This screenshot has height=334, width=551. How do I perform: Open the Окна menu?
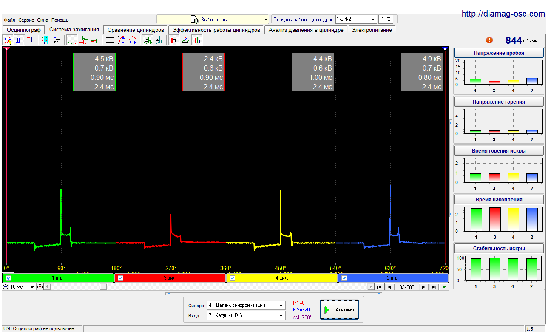click(43, 20)
